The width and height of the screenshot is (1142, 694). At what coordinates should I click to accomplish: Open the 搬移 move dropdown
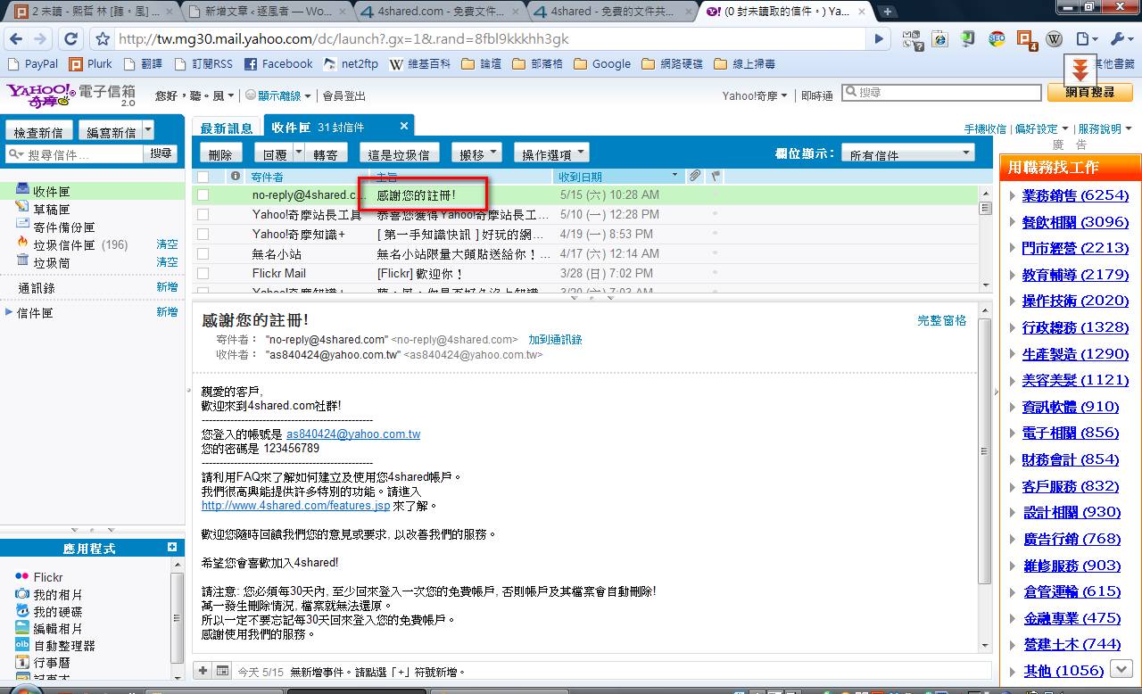coord(476,153)
